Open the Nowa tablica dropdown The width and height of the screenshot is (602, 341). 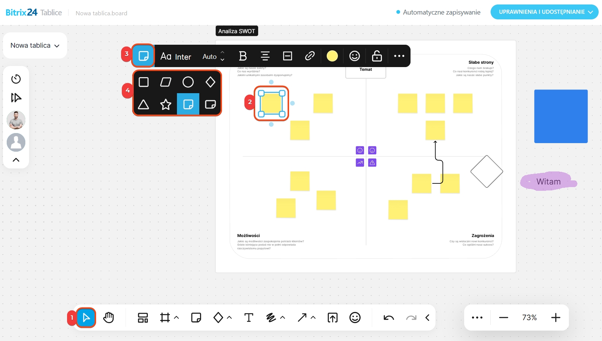[x=35, y=45]
